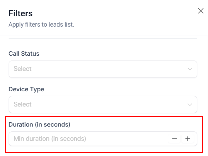Screen dimensions: 208x156
Task: Click empty header space right of Filters title
Action: (x=114, y=13)
